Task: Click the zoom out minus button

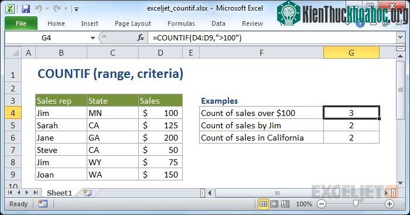Action: tap(322, 204)
